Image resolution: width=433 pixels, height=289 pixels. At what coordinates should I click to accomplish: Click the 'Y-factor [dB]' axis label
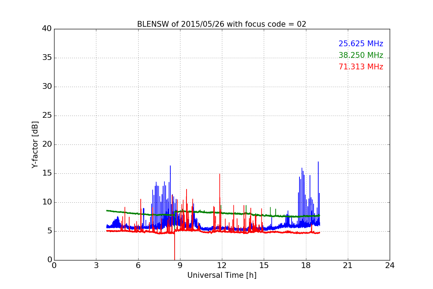pyautogui.click(x=35, y=144)
